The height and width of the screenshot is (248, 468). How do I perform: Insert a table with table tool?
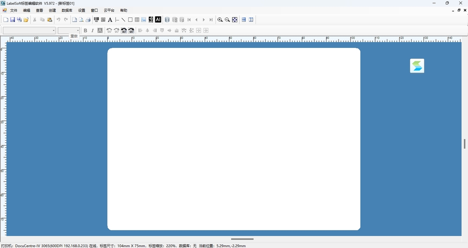click(137, 20)
